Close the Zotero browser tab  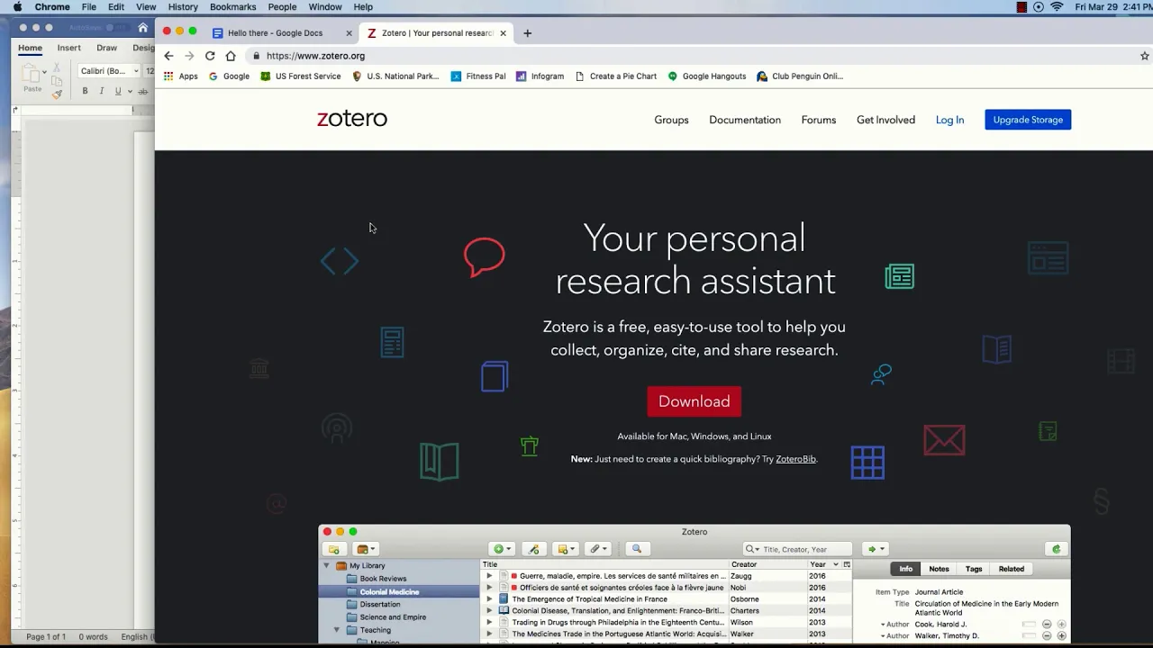pyautogui.click(x=504, y=33)
